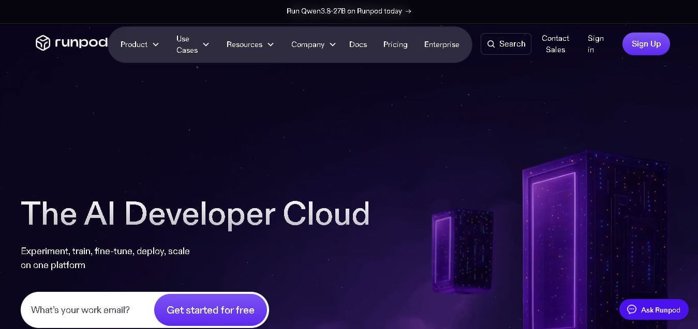The height and width of the screenshot is (329, 698).
Task: Open the Use Cases menu
Action: 192,44
